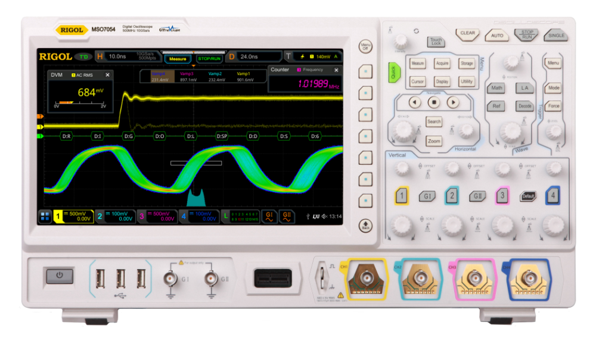596x344 pixels.
Task: Push the SINGLE key
Action: 556,35
